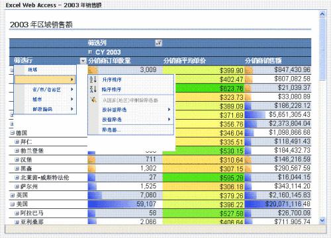Viewport: 331px width, 238px height.
Task: Select the cell showing $146,216.59
Action: coord(277,159)
